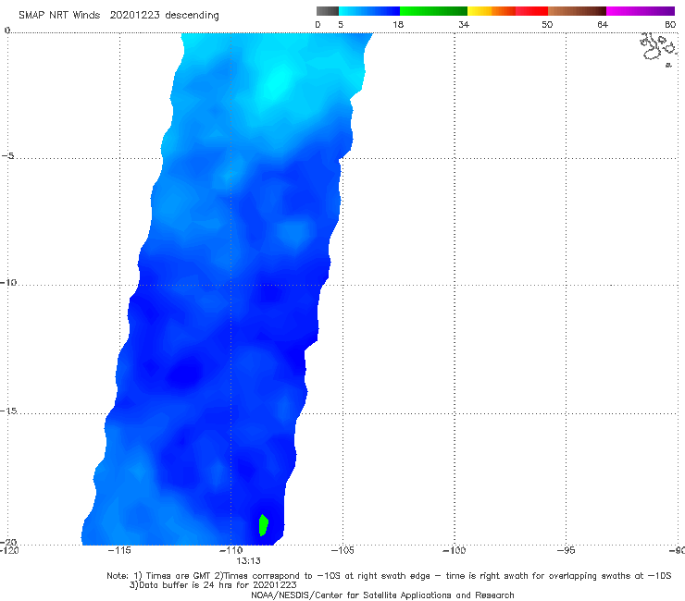Click the longitude label '-95'
Screen dimensions: 685x601
566,550
